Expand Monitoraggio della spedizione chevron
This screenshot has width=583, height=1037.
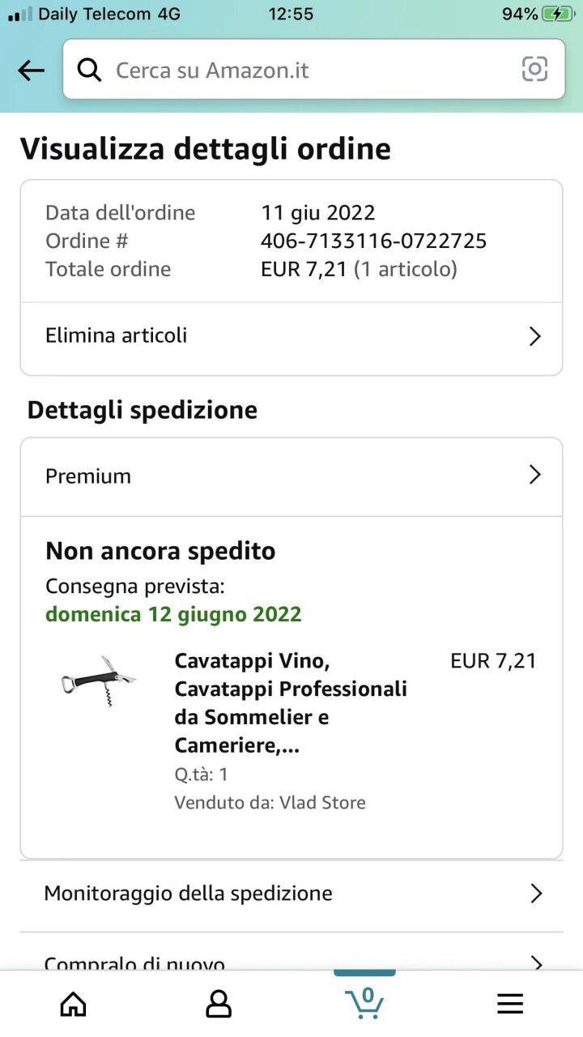tap(535, 894)
